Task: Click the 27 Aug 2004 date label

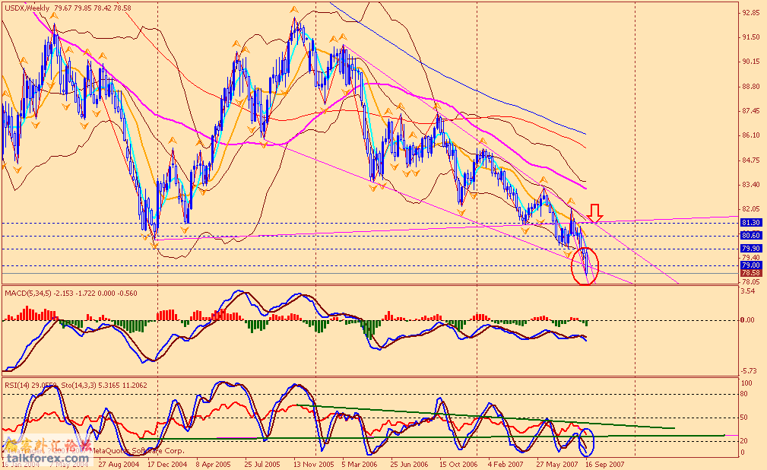Action: point(119,464)
